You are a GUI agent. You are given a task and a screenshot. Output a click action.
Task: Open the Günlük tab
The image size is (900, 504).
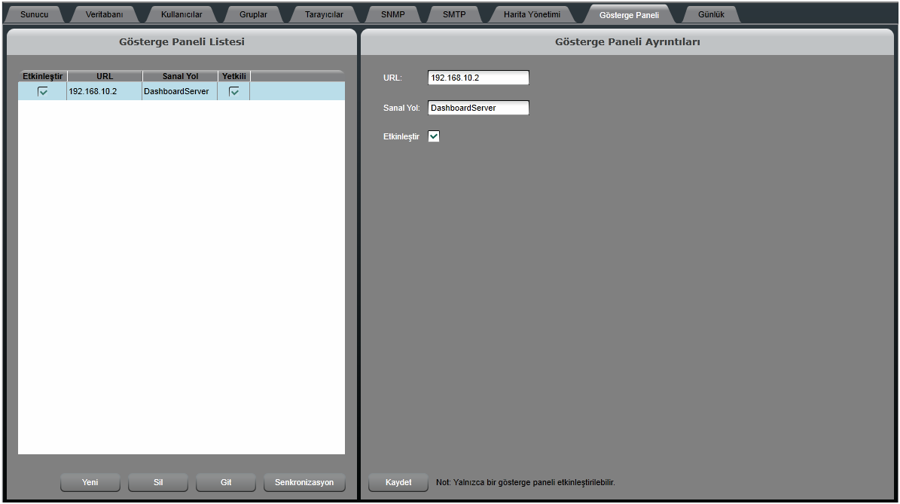(710, 14)
